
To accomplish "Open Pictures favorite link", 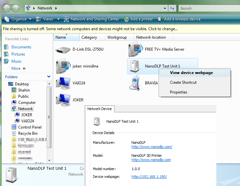I will click(x=18, y=54).
